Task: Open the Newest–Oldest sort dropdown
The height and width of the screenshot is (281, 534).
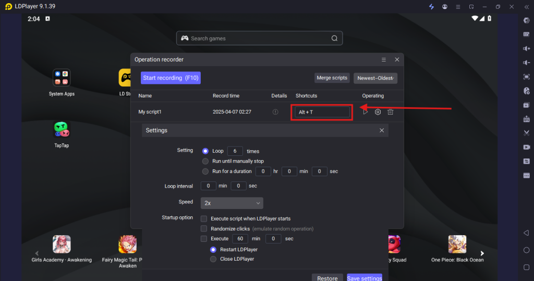Action: (x=375, y=78)
